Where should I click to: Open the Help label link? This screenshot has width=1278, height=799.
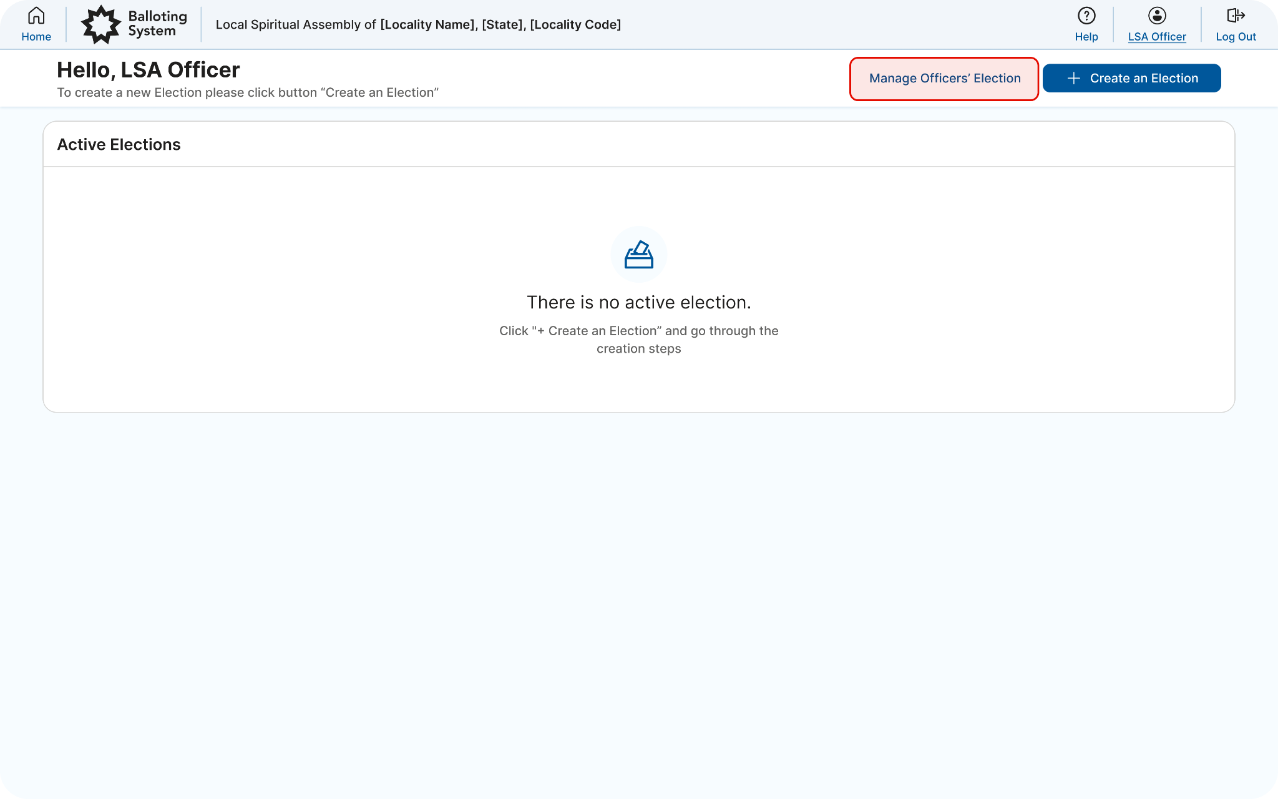click(x=1086, y=37)
